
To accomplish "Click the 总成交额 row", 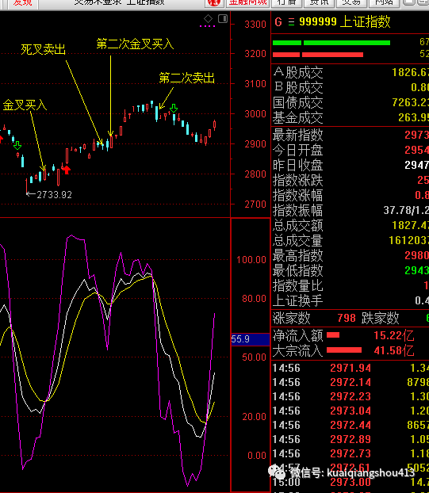I will [x=350, y=225].
